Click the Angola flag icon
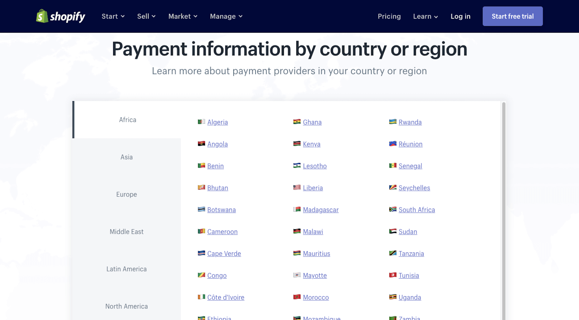This screenshot has width=579, height=320. [201, 144]
